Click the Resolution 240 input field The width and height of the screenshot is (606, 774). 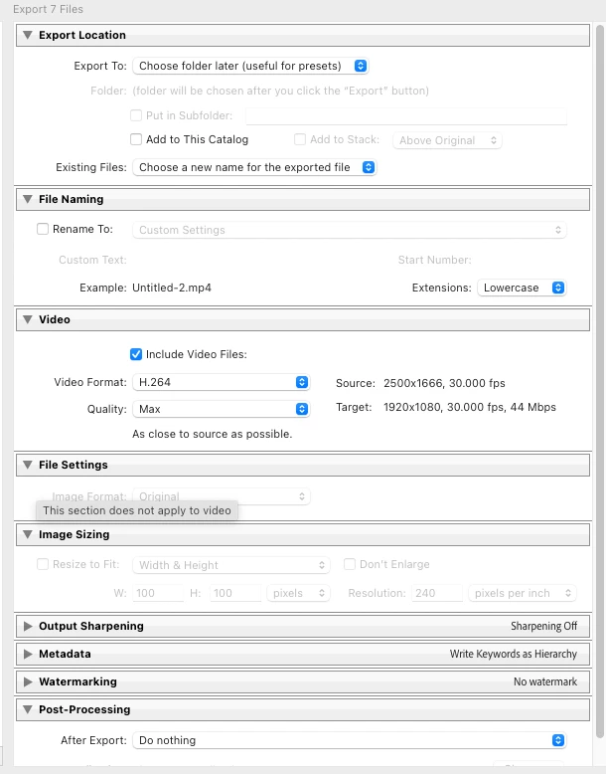pyautogui.click(x=437, y=593)
